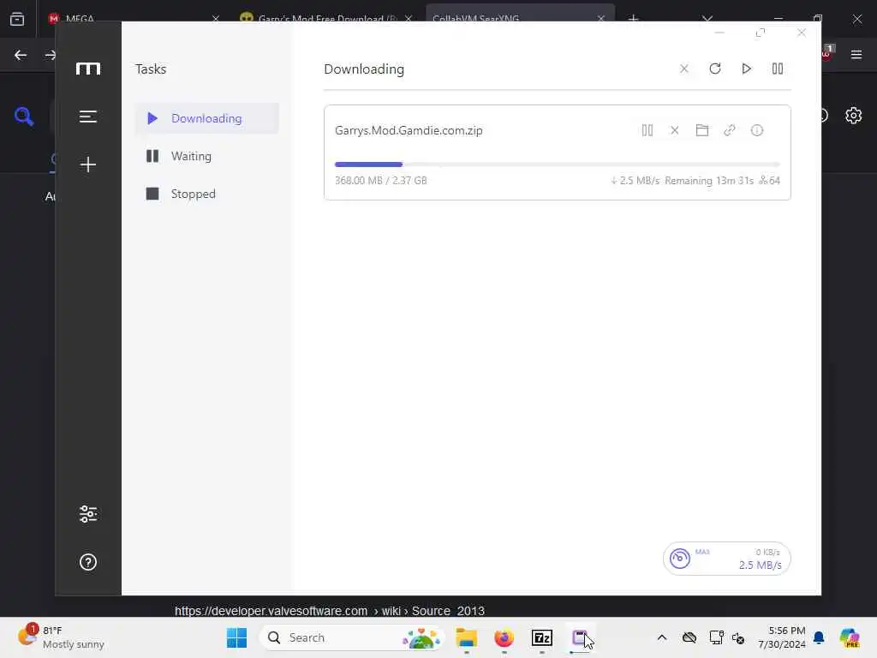Copy link of Garrys.Mod.Gamdie.com.zip task
This screenshot has width=877, height=658.
[730, 130]
